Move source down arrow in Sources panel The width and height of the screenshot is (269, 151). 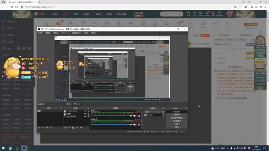tap(81, 128)
